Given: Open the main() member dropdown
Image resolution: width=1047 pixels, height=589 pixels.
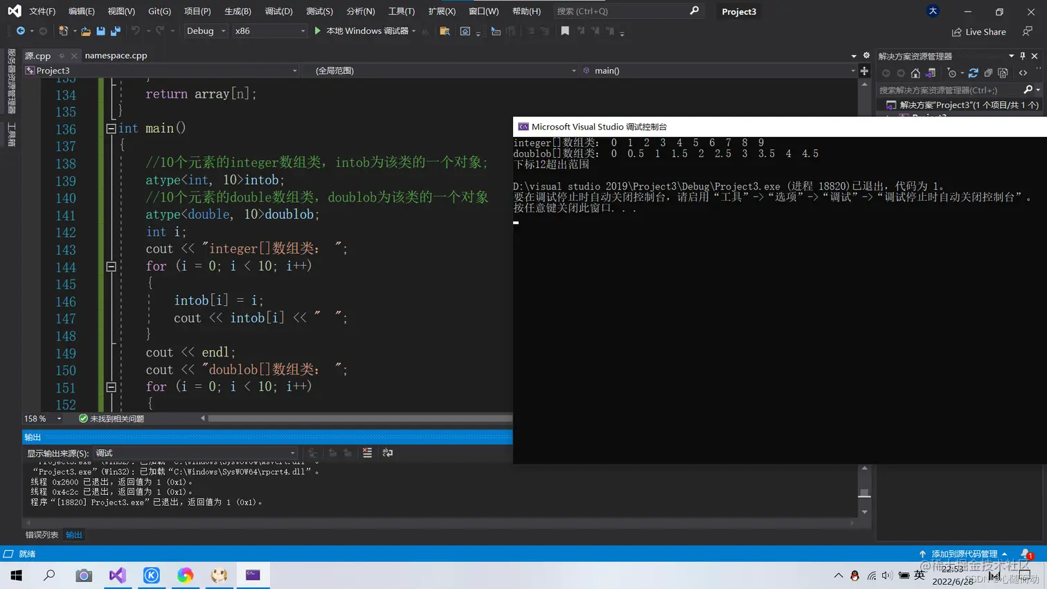Looking at the screenshot, I should [719, 71].
